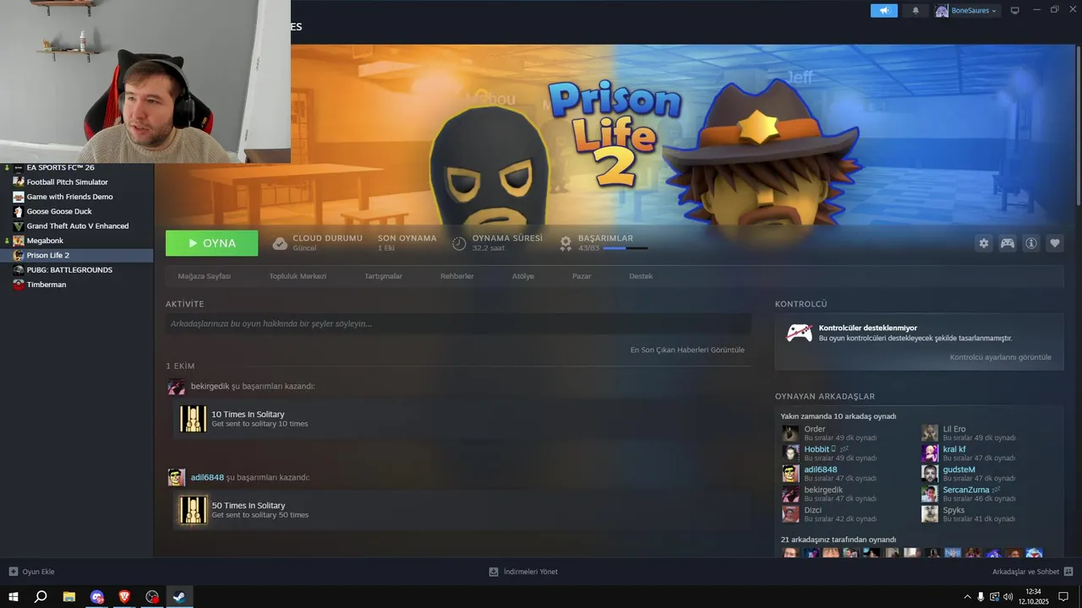Switch to Big Picture mode monitor icon
This screenshot has width=1082, height=608.
pyautogui.click(x=1015, y=11)
